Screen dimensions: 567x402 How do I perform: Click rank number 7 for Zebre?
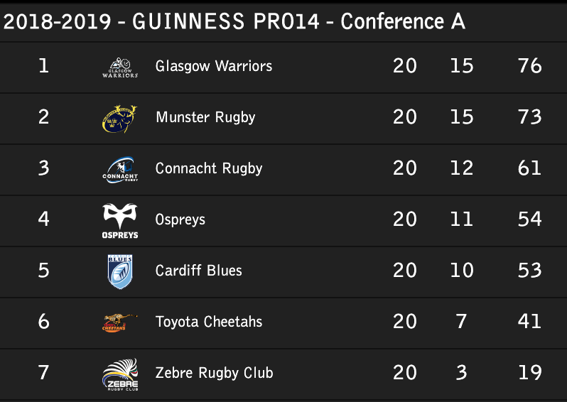tap(43, 374)
